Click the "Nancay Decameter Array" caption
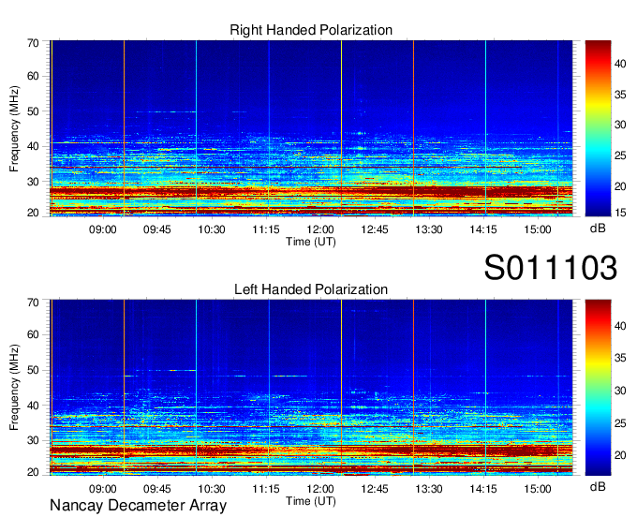The height and width of the screenshot is (517, 637). coord(138,506)
